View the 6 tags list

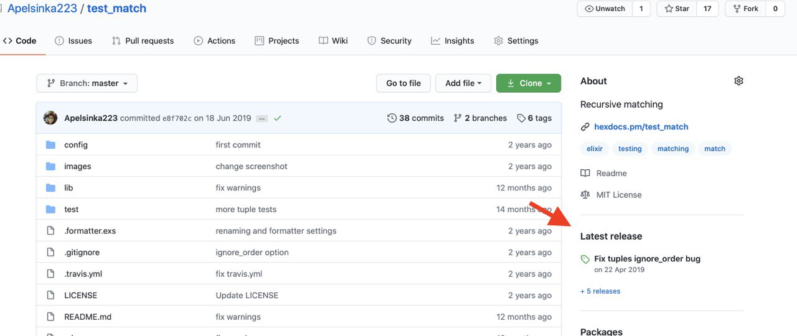click(534, 118)
